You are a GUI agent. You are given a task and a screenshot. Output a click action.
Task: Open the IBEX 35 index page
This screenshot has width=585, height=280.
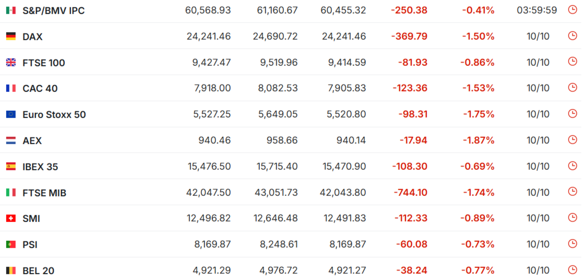40,167
